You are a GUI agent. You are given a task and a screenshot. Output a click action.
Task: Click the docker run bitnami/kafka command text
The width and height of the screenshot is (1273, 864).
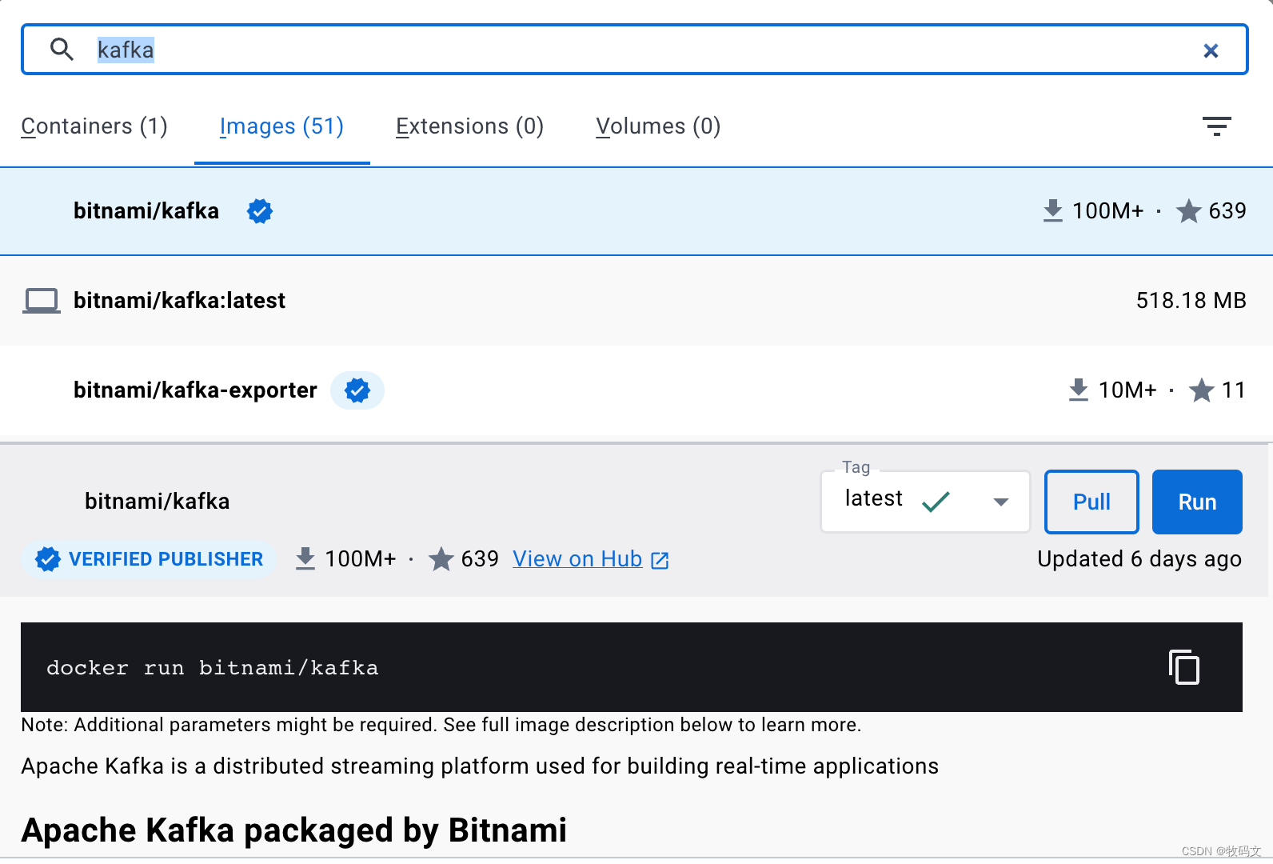[x=212, y=668]
